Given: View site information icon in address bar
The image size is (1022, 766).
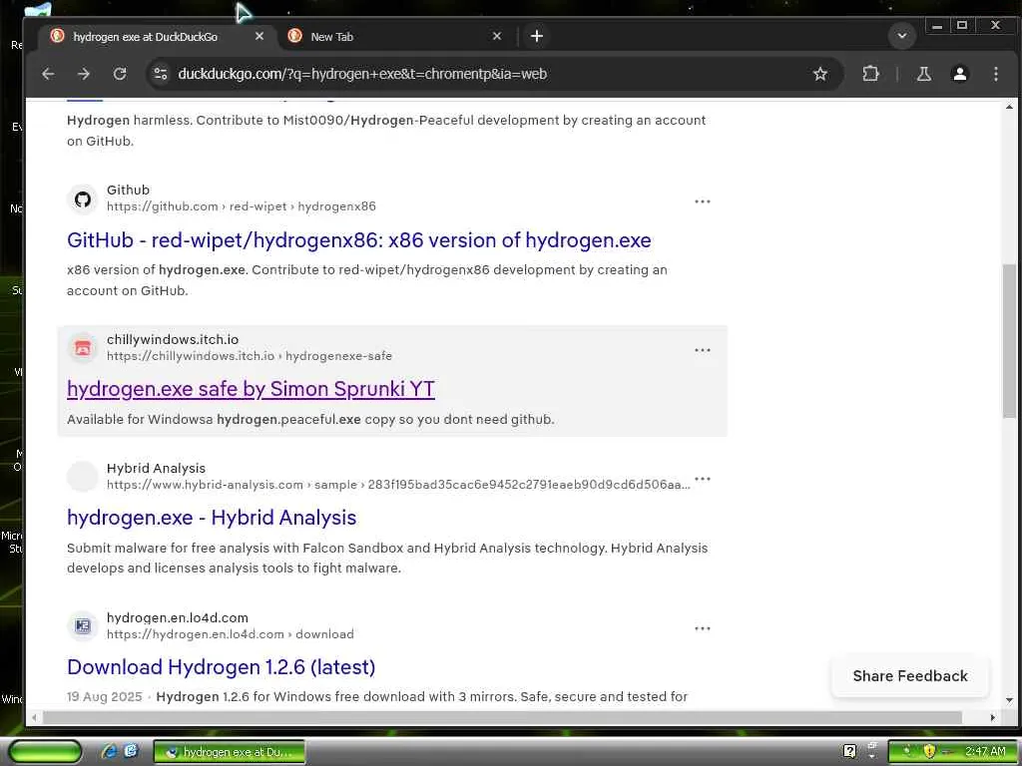Looking at the screenshot, I should point(161,74).
